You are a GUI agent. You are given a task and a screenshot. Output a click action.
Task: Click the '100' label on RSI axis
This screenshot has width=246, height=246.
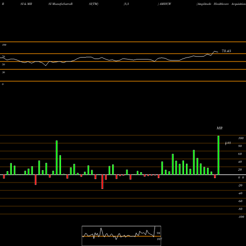click(4, 45)
